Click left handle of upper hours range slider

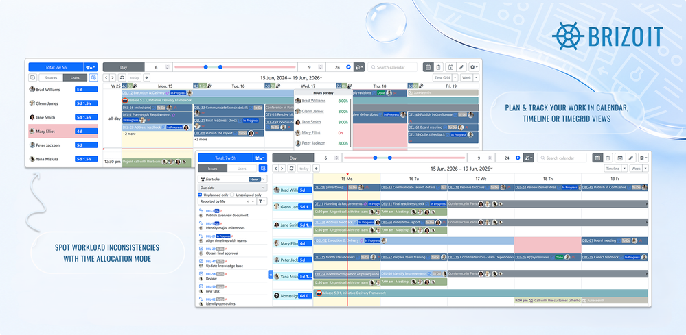coord(205,67)
